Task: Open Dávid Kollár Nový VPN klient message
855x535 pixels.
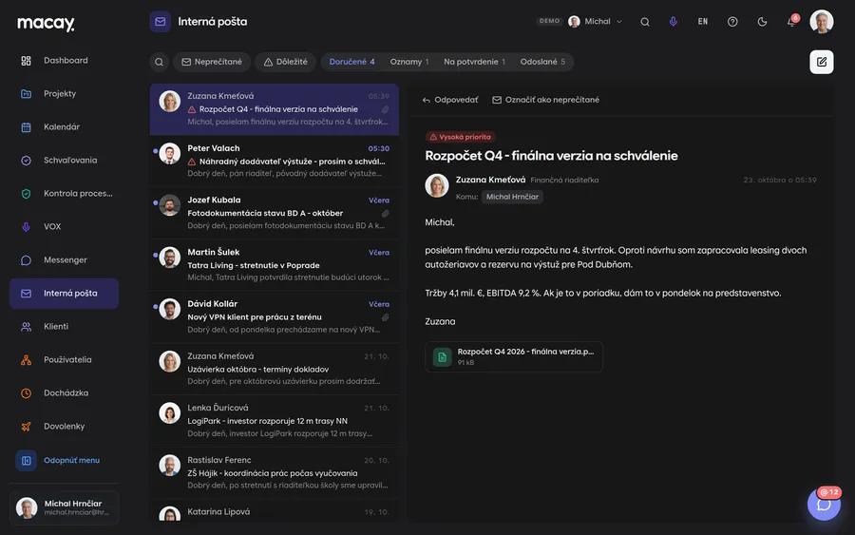Action: [x=275, y=316]
